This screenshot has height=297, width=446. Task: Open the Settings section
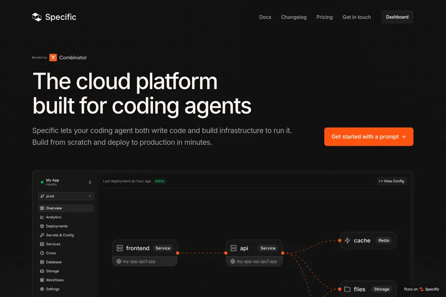pyautogui.click(x=66, y=289)
